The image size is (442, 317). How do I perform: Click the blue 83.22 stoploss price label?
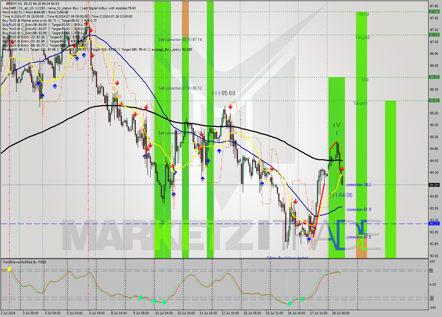click(x=434, y=224)
